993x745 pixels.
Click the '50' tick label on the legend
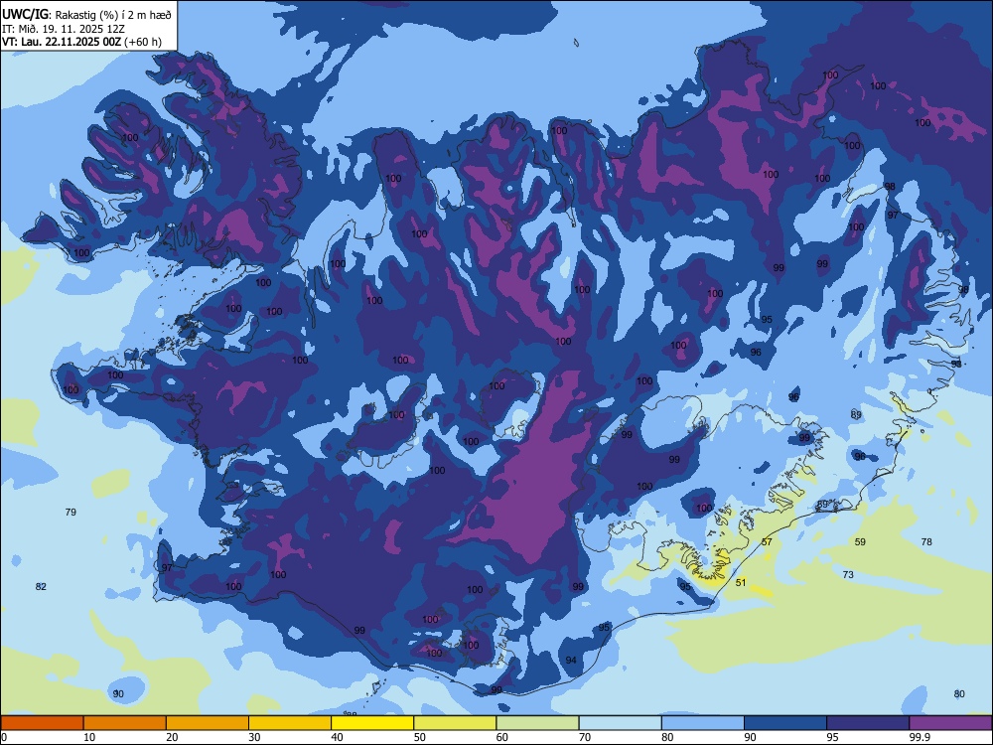[x=419, y=737]
